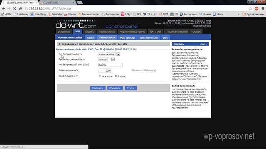Open the Chrome hamburger menu

point(263,8)
